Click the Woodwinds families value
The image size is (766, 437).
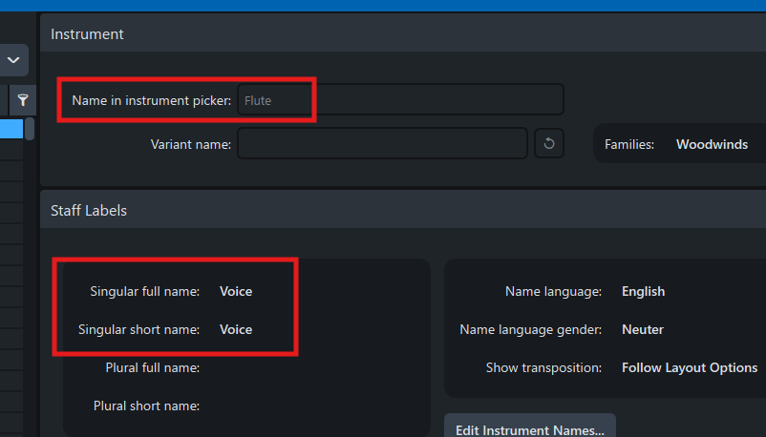712,144
